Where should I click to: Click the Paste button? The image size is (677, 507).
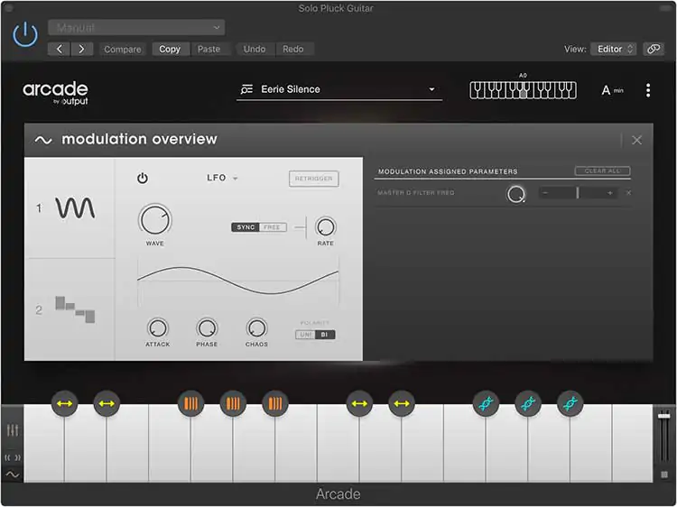(x=209, y=50)
